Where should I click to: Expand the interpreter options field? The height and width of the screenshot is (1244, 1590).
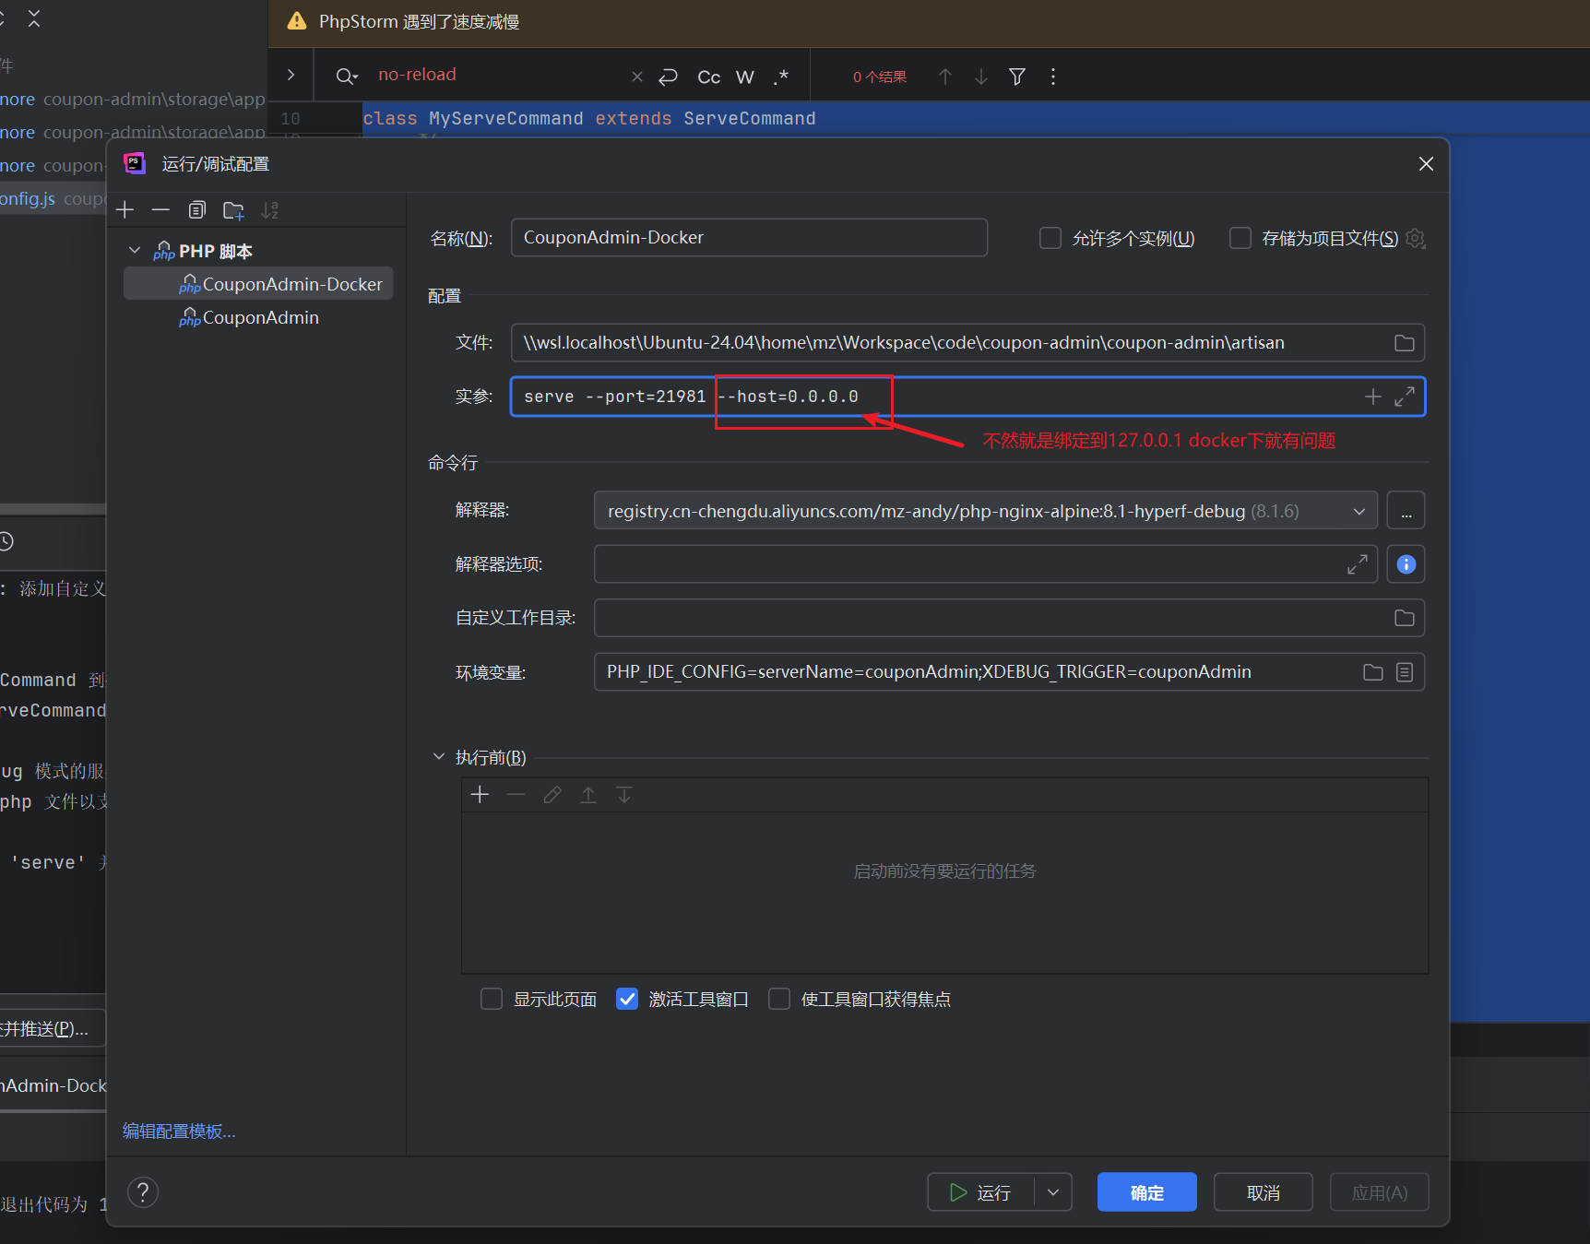[1357, 564]
